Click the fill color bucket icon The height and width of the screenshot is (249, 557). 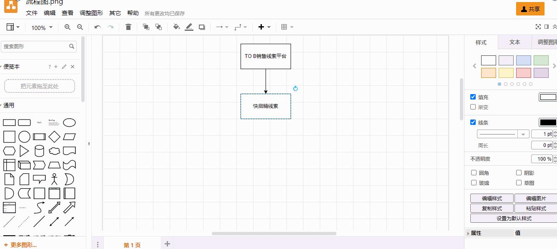[176, 27]
